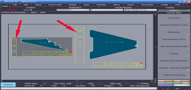Open the Selection menu in top bar
The image size is (191, 90).
coord(101,5)
